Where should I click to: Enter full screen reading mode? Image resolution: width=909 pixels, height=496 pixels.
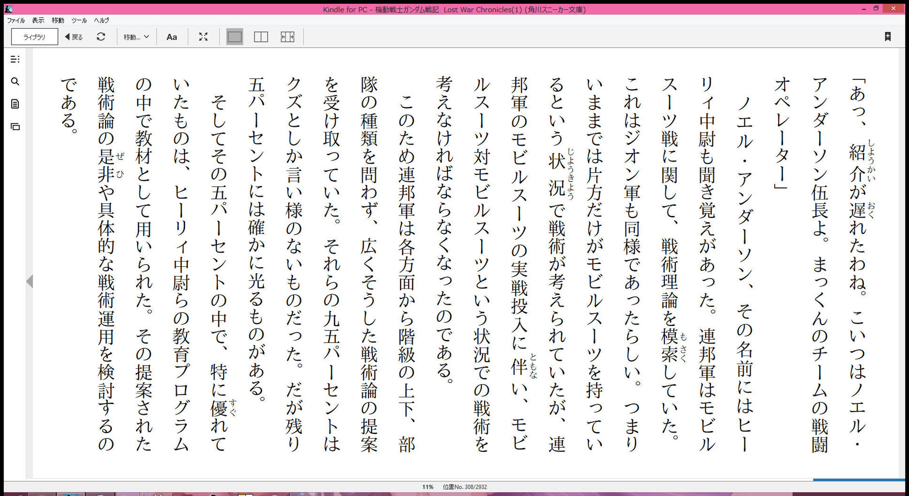click(x=203, y=37)
